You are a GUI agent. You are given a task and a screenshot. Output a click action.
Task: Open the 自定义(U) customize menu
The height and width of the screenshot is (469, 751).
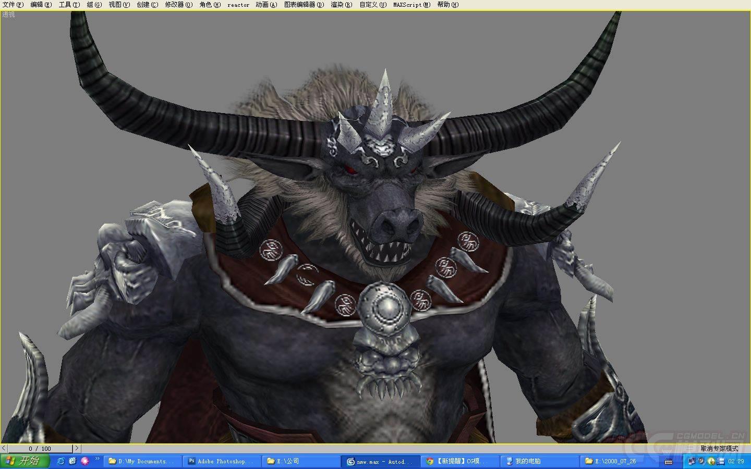coord(373,5)
